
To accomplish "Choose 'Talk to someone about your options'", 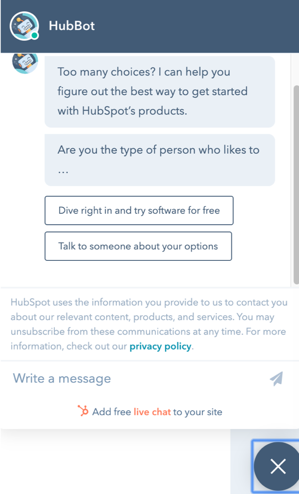I will (x=138, y=246).
